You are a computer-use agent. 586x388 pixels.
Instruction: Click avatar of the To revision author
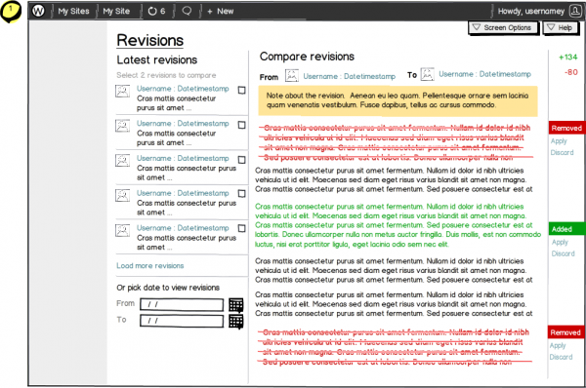[427, 74]
